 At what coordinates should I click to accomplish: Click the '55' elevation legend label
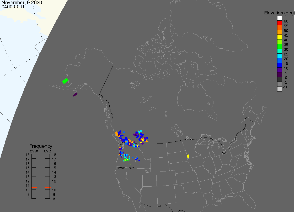point(286,26)
